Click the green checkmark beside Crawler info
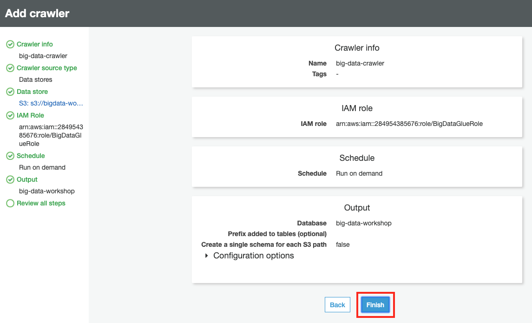This screenshot has height=323, width=532. [x=10, y=44]
